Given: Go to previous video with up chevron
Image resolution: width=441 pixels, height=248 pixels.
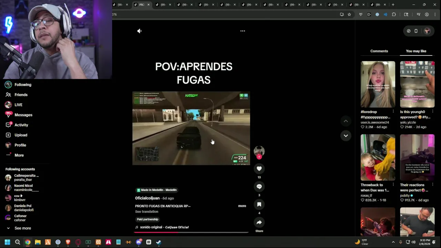Looking at the screenshot, I should (346, 121).
